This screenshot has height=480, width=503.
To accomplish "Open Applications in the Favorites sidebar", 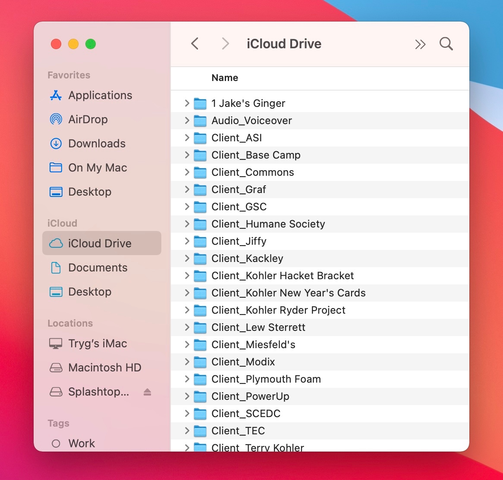I will [x=102, y=95].
